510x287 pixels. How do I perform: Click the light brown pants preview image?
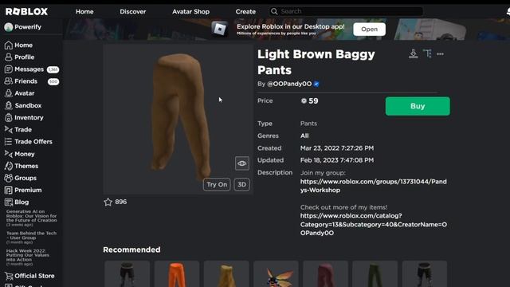(178, 120)
